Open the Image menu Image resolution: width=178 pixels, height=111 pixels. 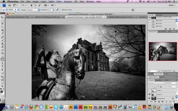[35, 1]
